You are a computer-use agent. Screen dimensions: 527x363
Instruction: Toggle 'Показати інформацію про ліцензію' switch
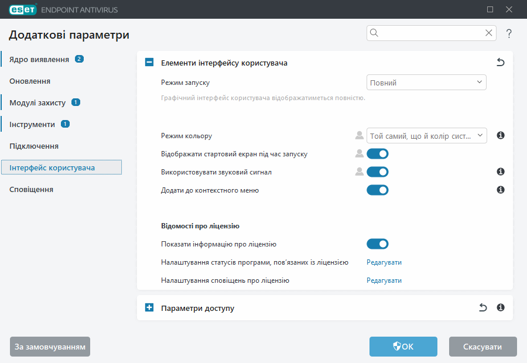tap(378, 244)
